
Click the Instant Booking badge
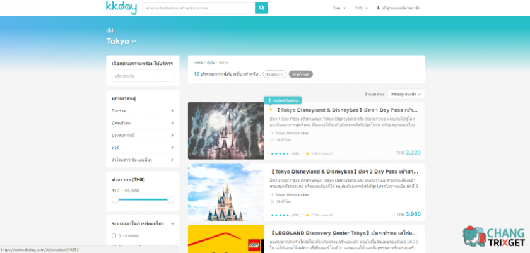coord(283,100)
